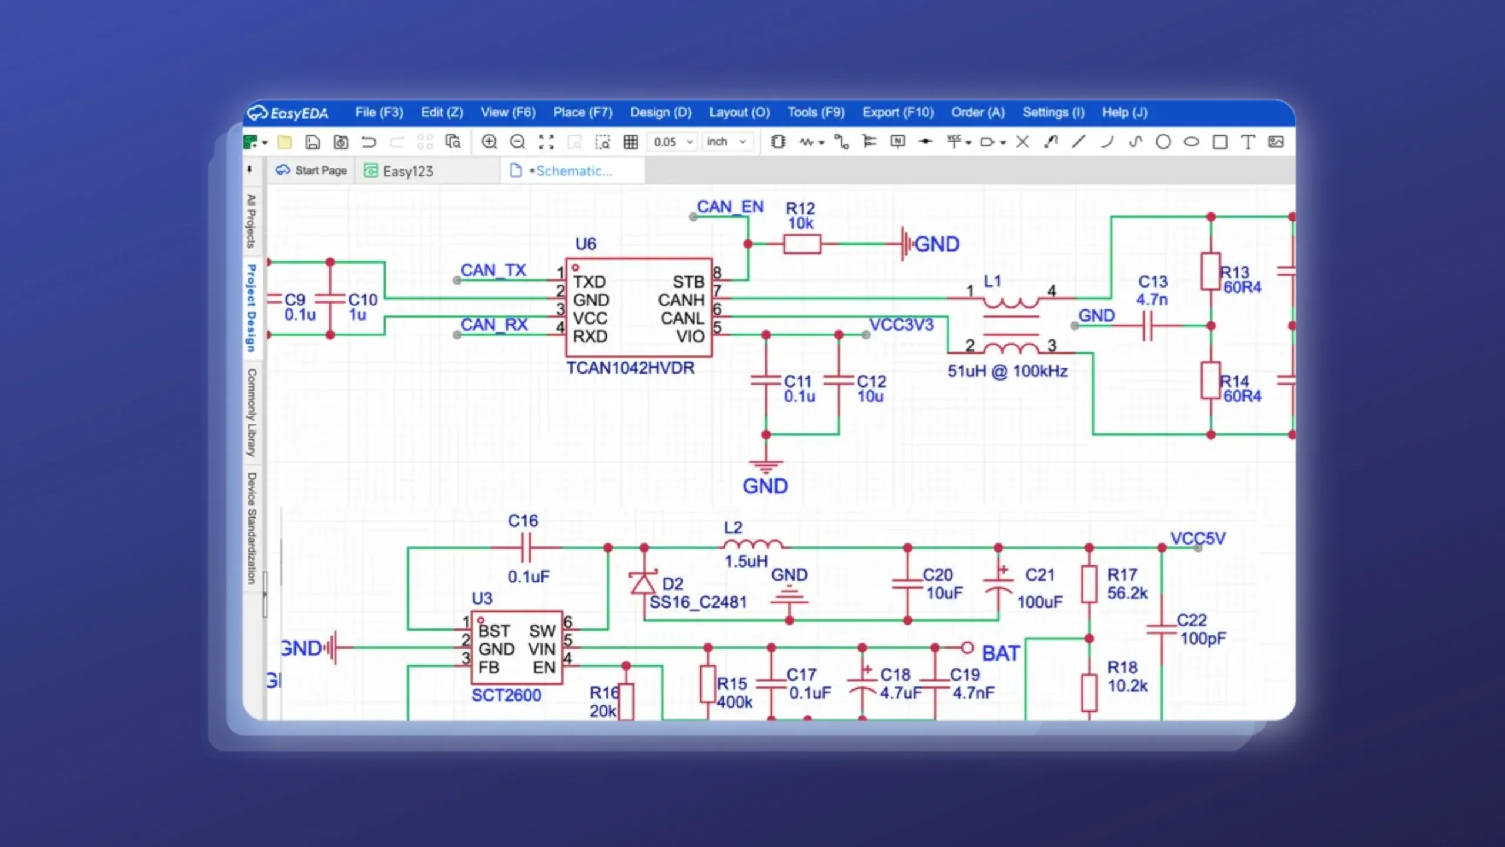Image resolution: width=1505 pixels, height=847 pixels.
Task: Zoom in using the plus magnifier icon
Action: (x=489, y=142)
